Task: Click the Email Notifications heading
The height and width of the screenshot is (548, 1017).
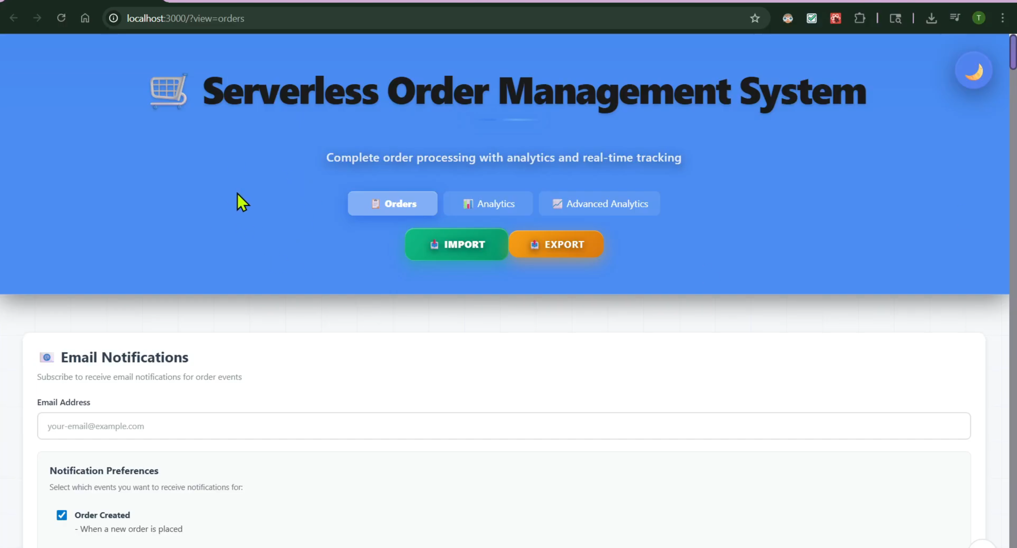Action: point(124,357)
